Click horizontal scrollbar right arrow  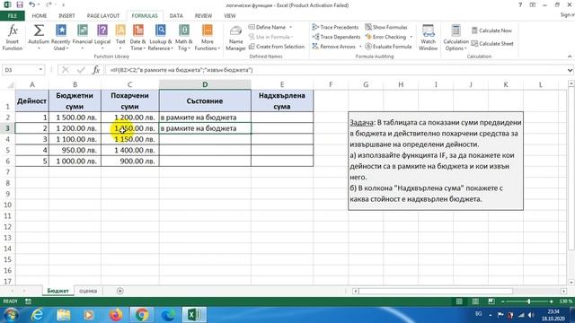click(x=563, y=291)
